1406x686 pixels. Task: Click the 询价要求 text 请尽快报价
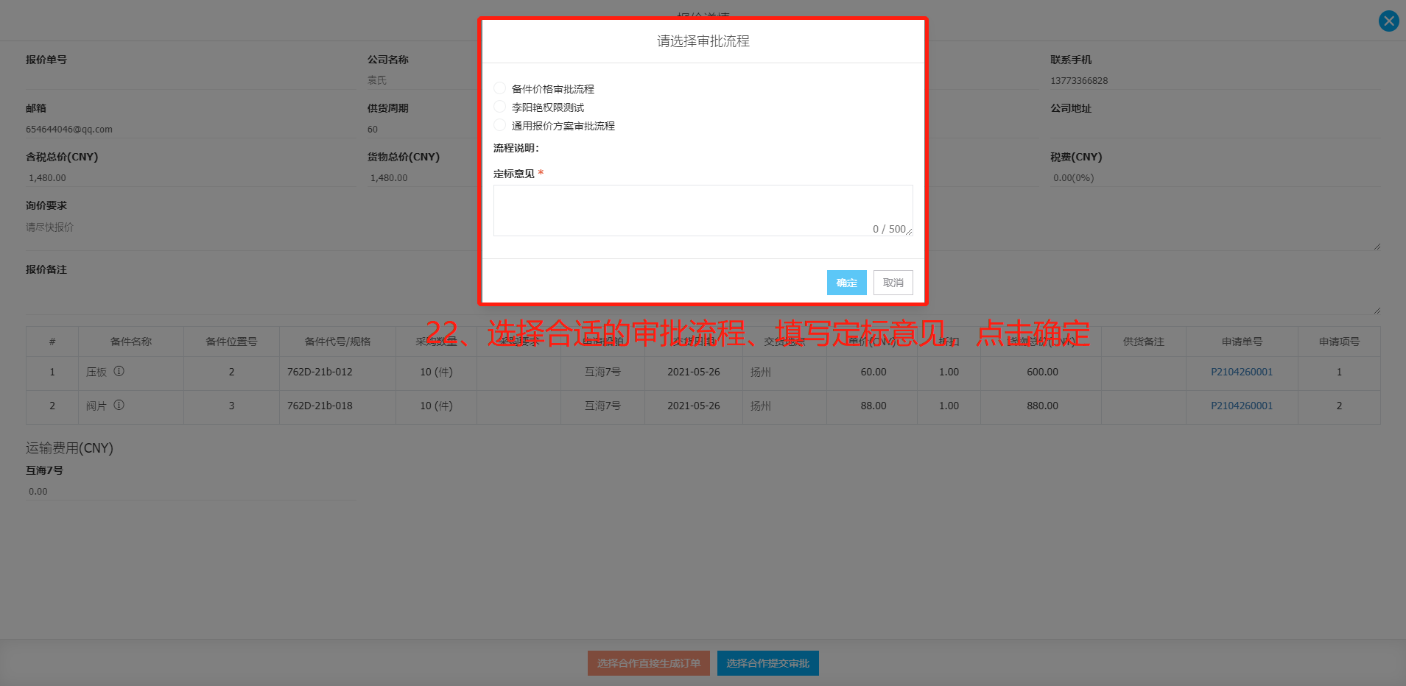(49, 227)
